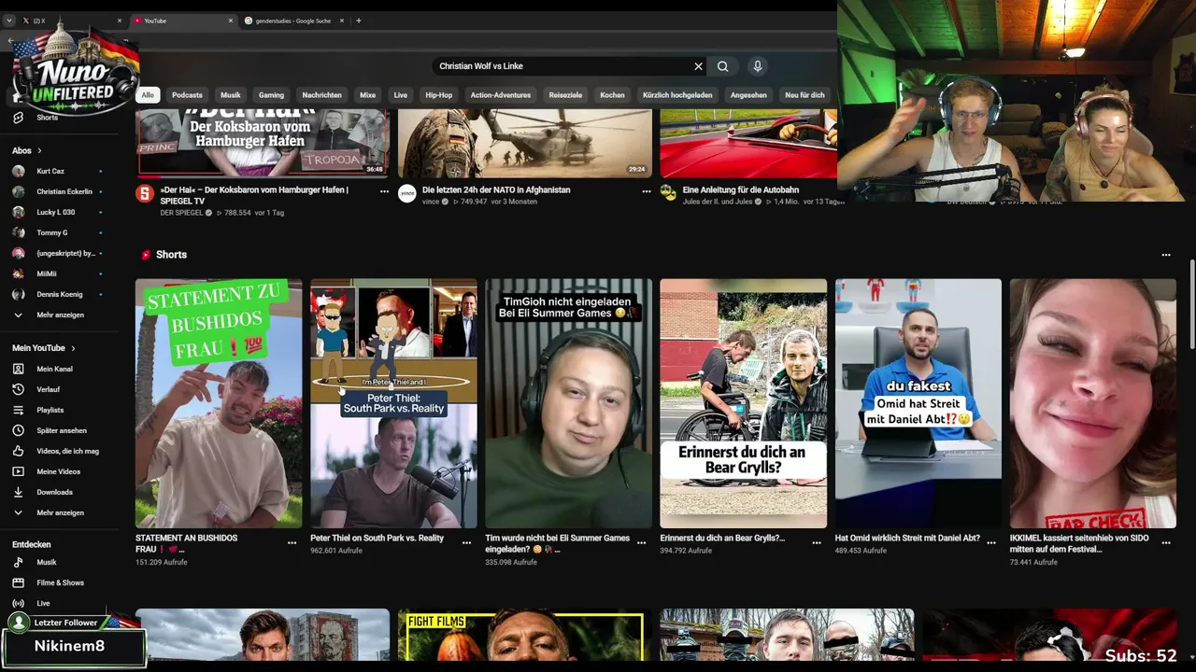Select the Action-Adventures filter chip

pos(501,95)
